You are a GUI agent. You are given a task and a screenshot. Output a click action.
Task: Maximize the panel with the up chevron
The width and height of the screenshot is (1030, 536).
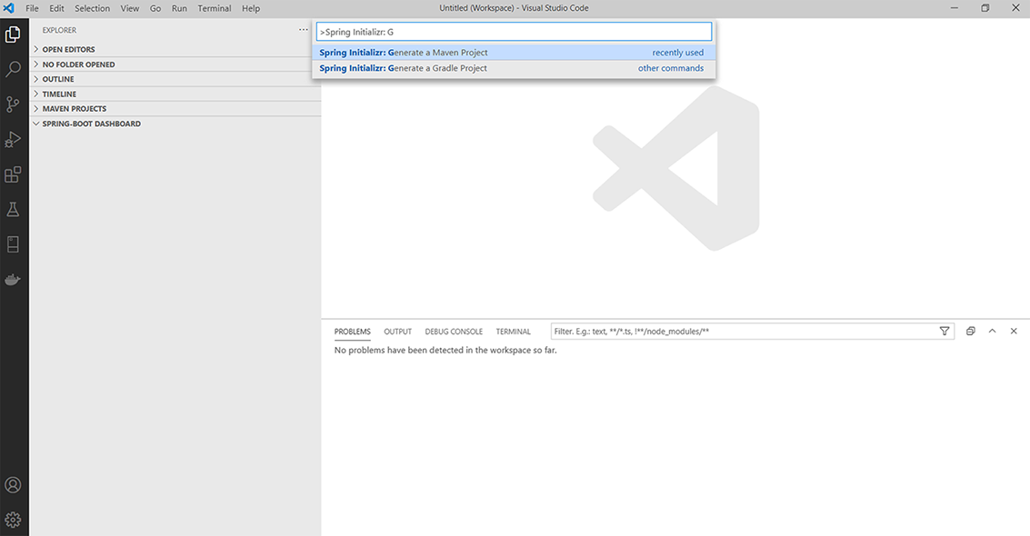click(x=992, y=332)
